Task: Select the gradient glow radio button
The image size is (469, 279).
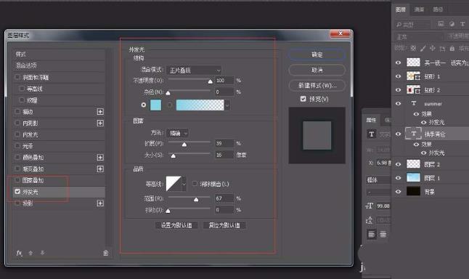Action: (x=170, y=105)
